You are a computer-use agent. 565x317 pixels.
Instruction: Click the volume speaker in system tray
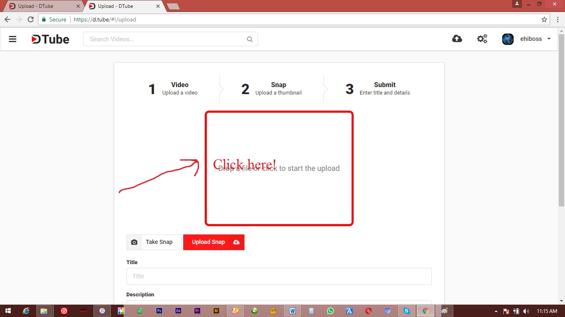[x=526, y=311]
